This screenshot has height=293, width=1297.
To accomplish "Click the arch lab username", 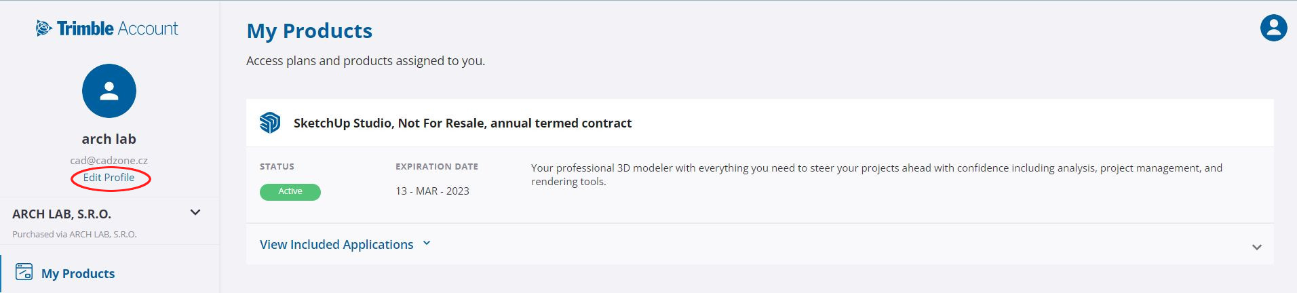I will pyautogui.click(x=109, y=139).
